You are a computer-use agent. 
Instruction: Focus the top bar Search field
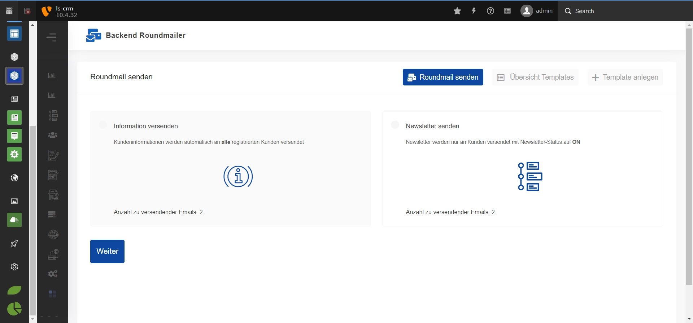(x=625, y=11)
